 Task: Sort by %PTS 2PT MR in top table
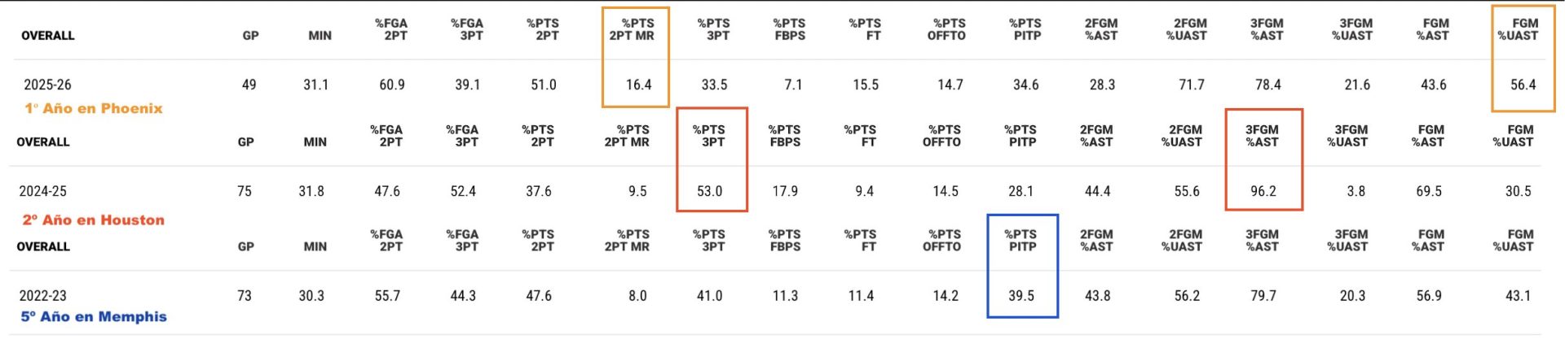[632, 29]
